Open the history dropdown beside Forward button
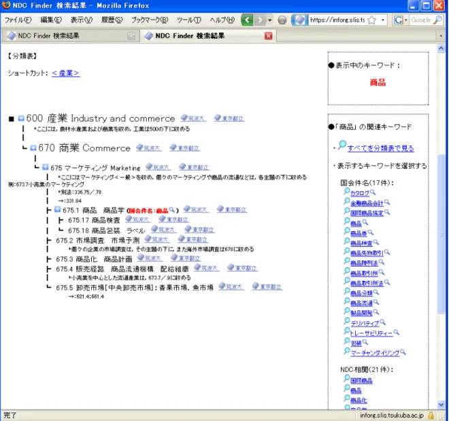 (x=269, y=20)
